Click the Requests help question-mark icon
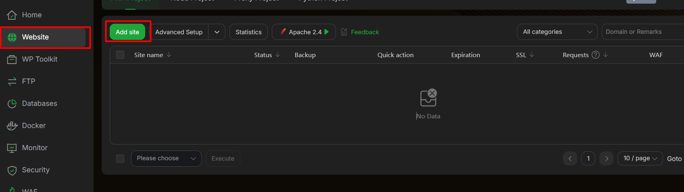The image size is (684, 192). click(596, 55)
